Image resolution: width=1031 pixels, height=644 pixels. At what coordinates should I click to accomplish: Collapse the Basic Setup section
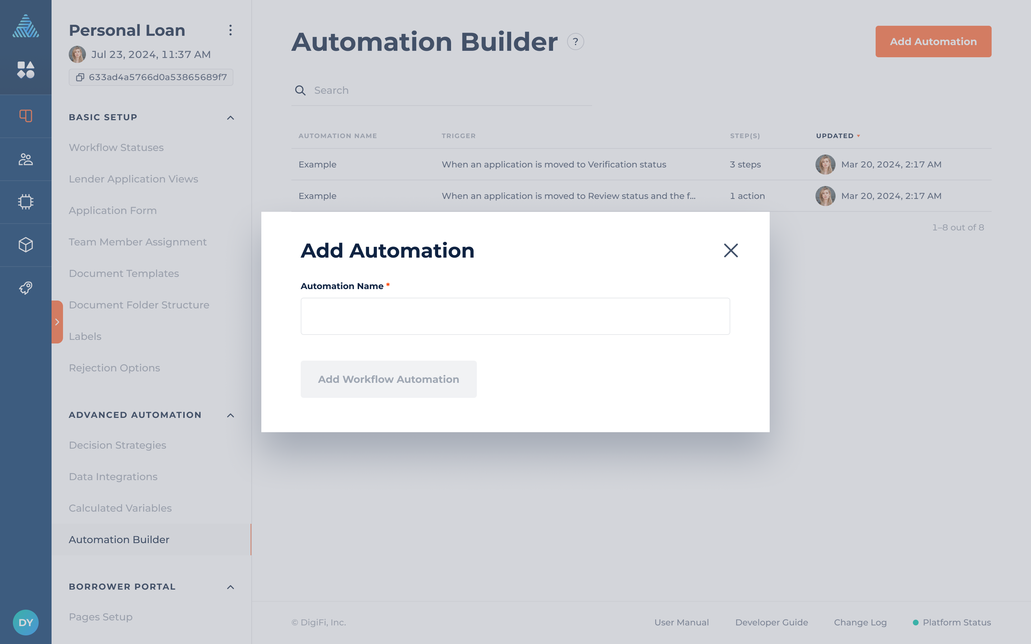click(231, 117)
